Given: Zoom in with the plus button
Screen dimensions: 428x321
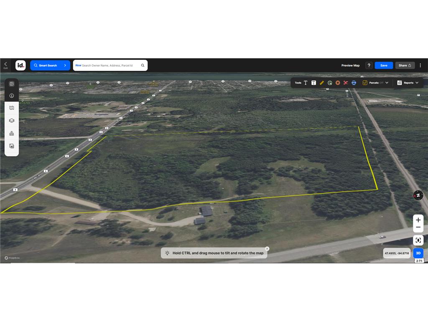Looking at the screenshot, I should [x=418, y=220].
